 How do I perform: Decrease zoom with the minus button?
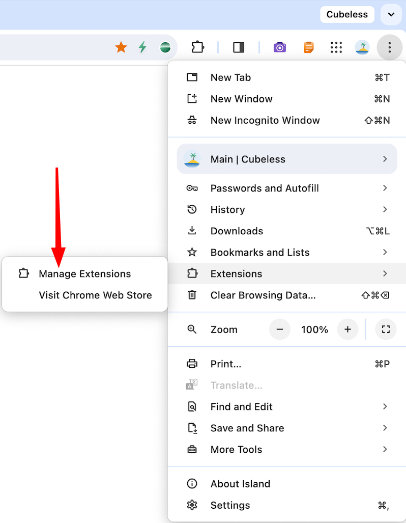(280, 329)
